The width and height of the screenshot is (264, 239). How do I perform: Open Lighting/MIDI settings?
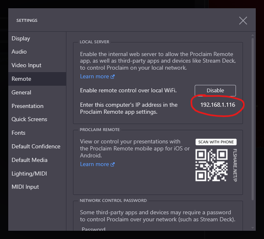(37, 173)
